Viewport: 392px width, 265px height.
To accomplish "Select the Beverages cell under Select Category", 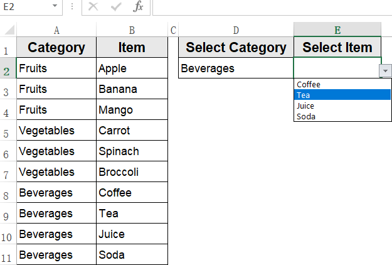I will [236, 68].
